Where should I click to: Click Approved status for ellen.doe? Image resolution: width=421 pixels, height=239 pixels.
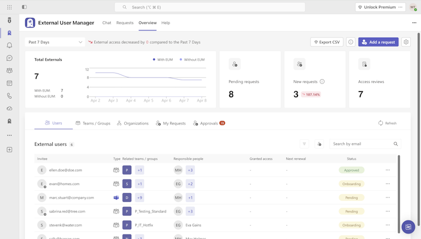(x=351, y=170)
